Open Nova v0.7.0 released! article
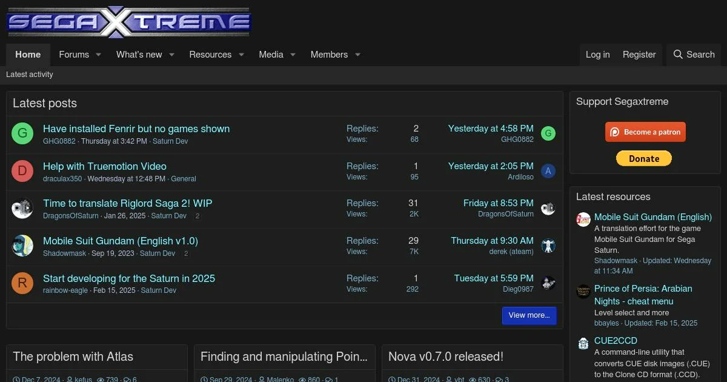727x382 pixels. click(x=446, y=357)
